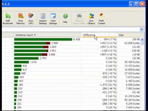Click the size value 421 kB

coord(136,92)
